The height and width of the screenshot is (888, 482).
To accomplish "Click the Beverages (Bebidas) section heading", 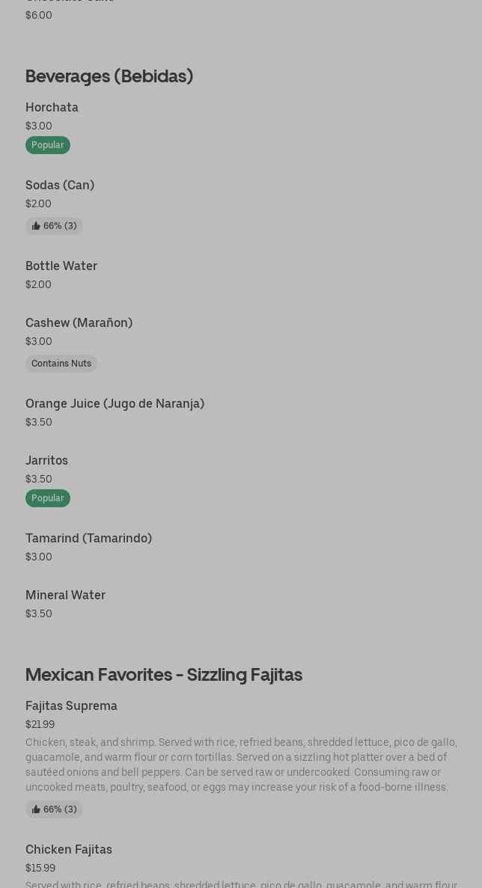I will tap(109, 76).
